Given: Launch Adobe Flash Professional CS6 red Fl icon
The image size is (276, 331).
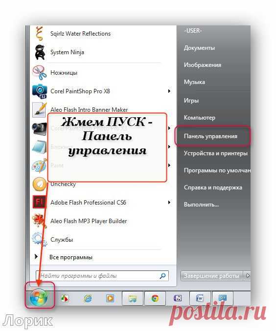Looking at the screenshot, I should point(39,202).
